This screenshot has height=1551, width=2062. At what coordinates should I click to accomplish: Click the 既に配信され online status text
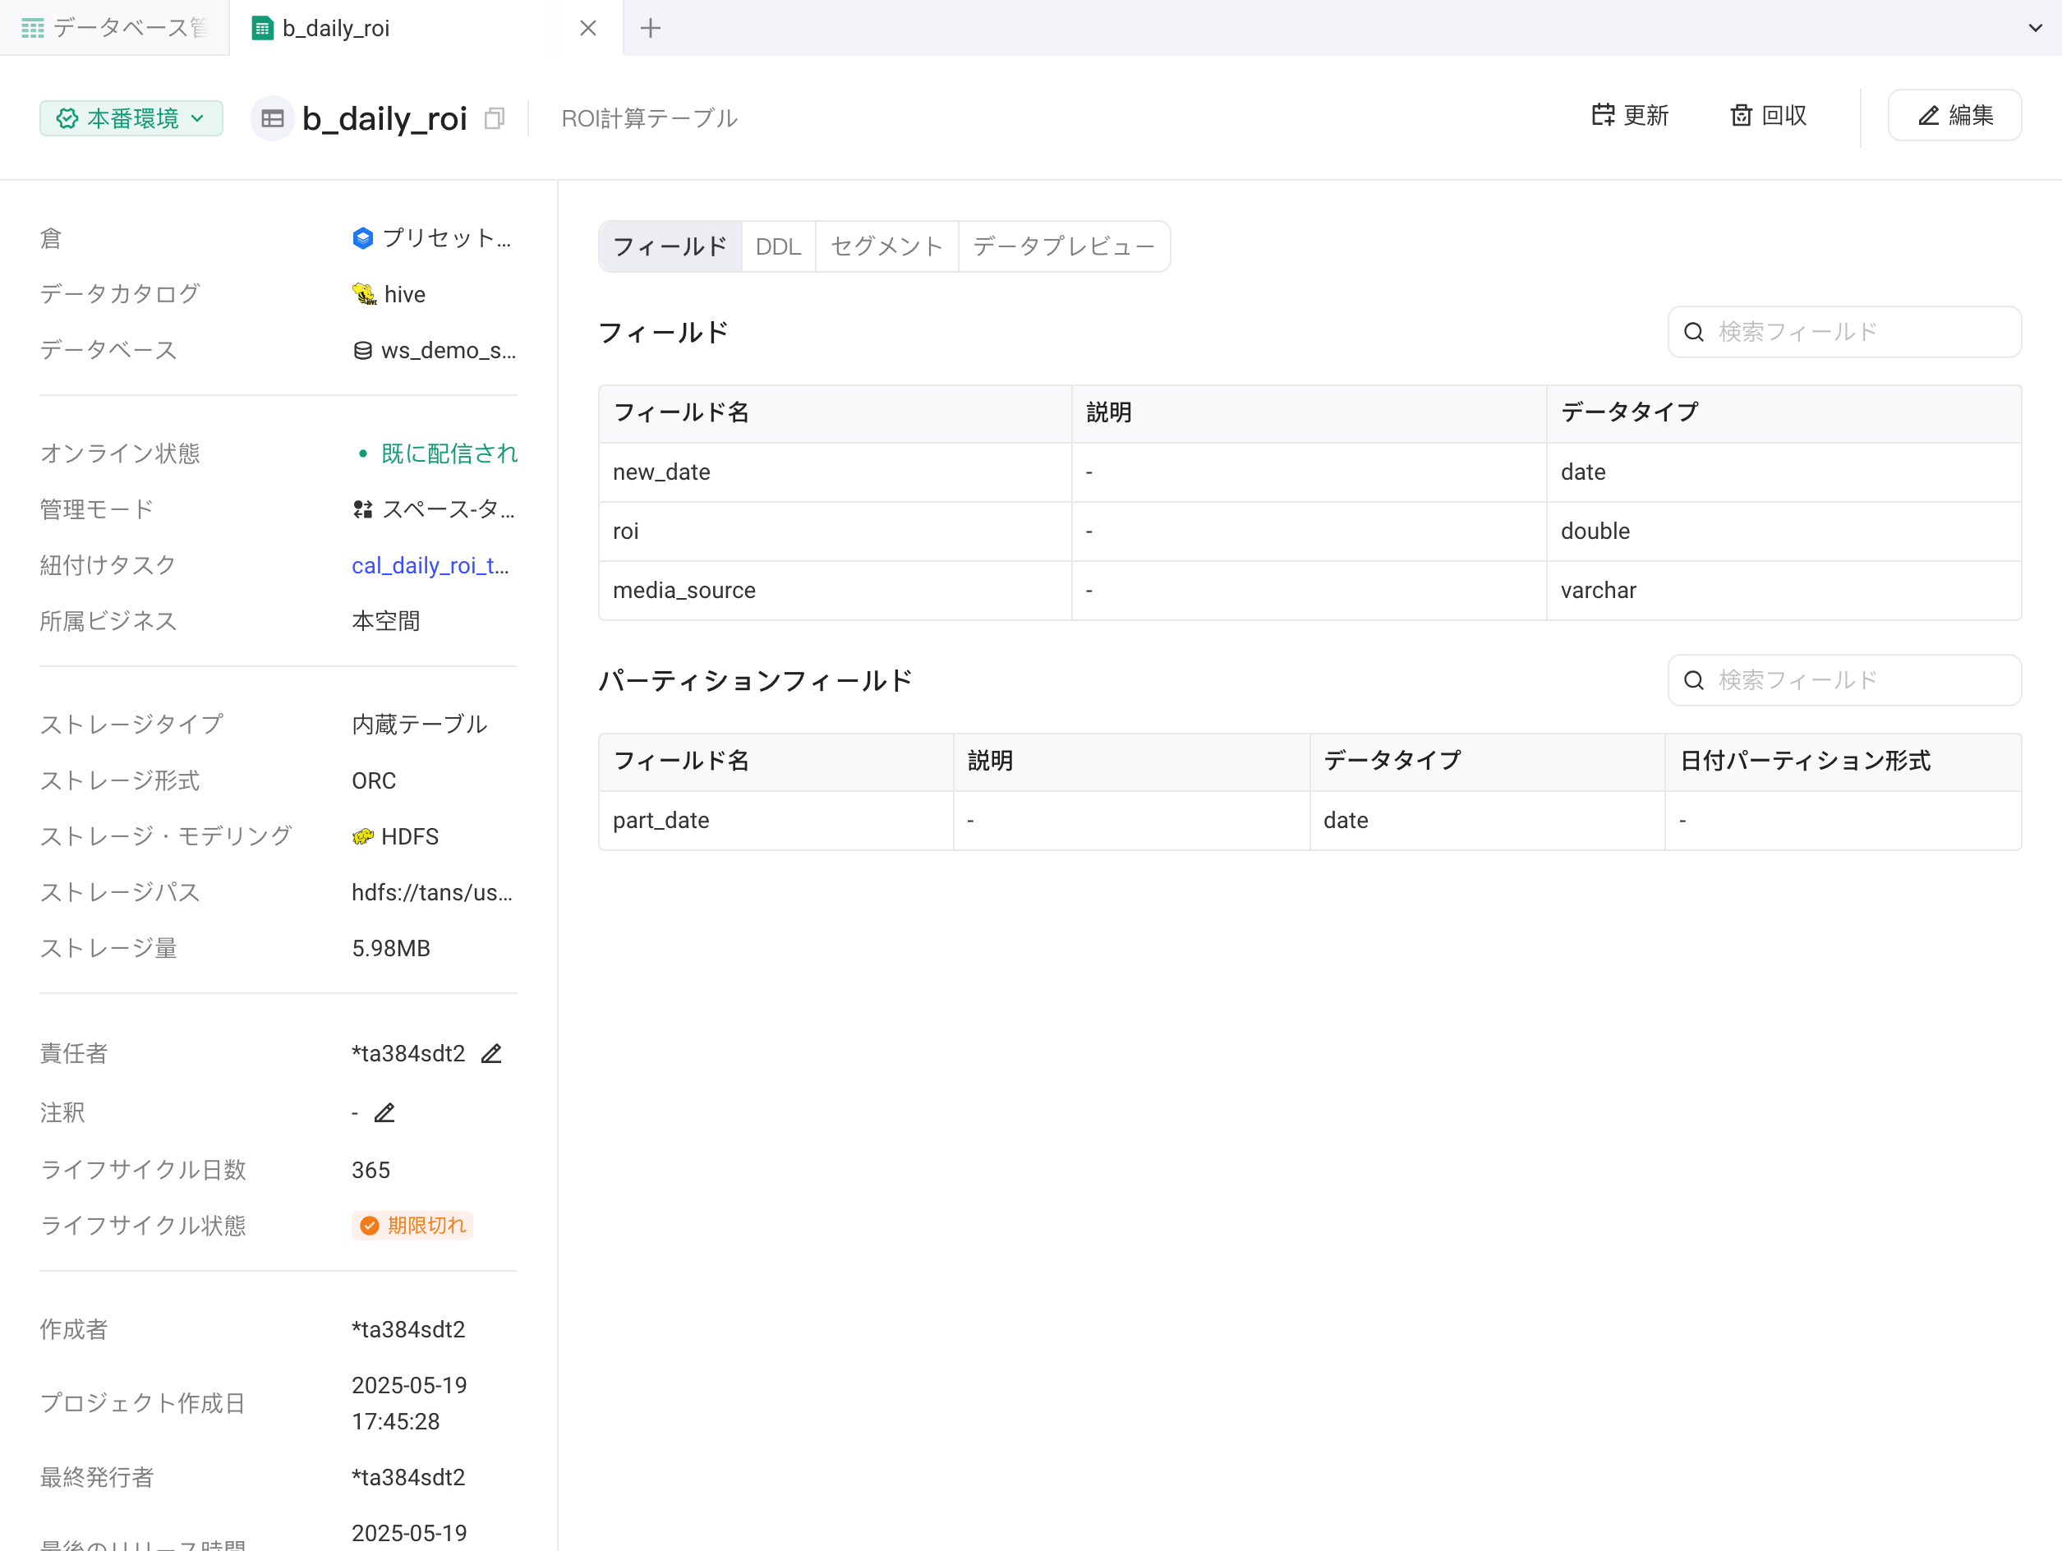pos(449,454)
